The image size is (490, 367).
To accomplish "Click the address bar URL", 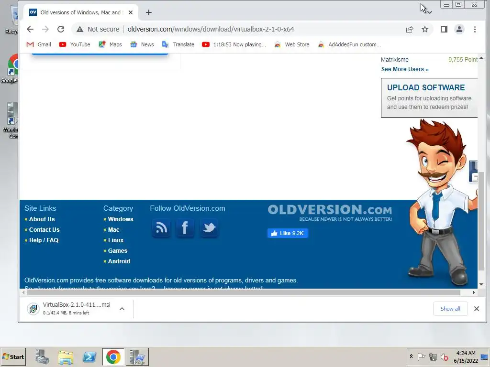I will coord(211,29).
